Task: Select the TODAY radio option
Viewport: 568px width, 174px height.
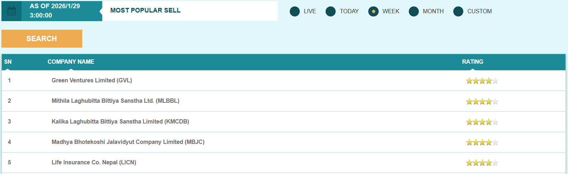Action: pos(331,11)
